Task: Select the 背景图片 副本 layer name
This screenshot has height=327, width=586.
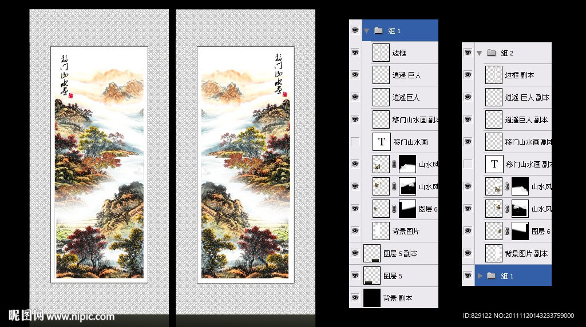Action: (526, 253)
